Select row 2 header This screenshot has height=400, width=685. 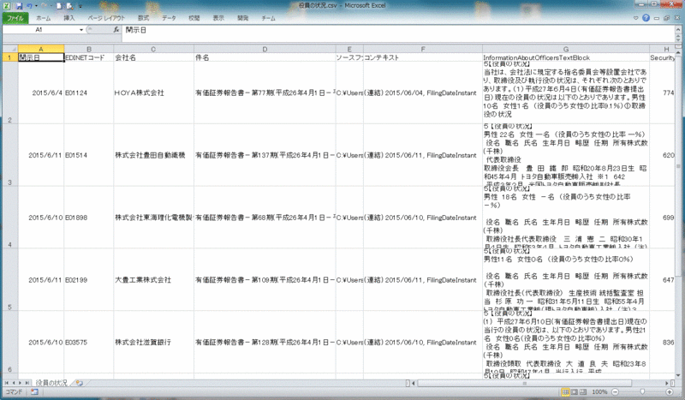(10, 93)
